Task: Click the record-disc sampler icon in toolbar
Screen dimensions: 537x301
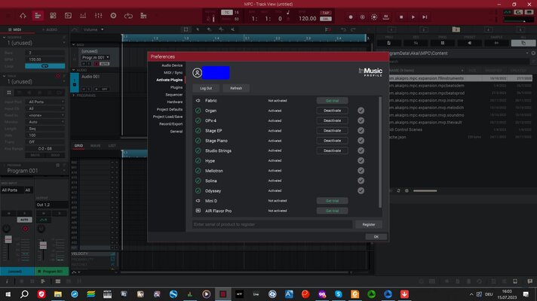Action: tap(113, 16)
